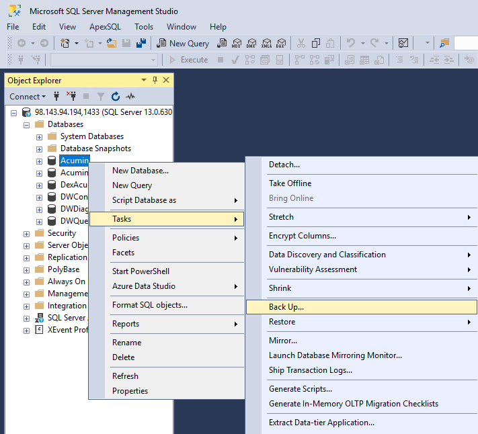
Task: Expand the System Databases folder
Action: [x=39, y=137]
